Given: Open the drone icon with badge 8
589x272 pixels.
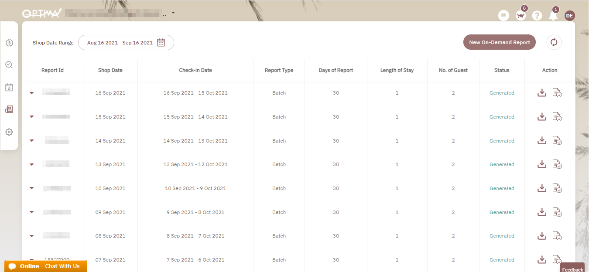Looking at the screenshot, I should [521, 16].
